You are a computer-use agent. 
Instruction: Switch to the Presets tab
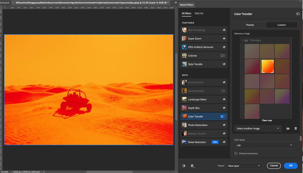pos(250,25)
